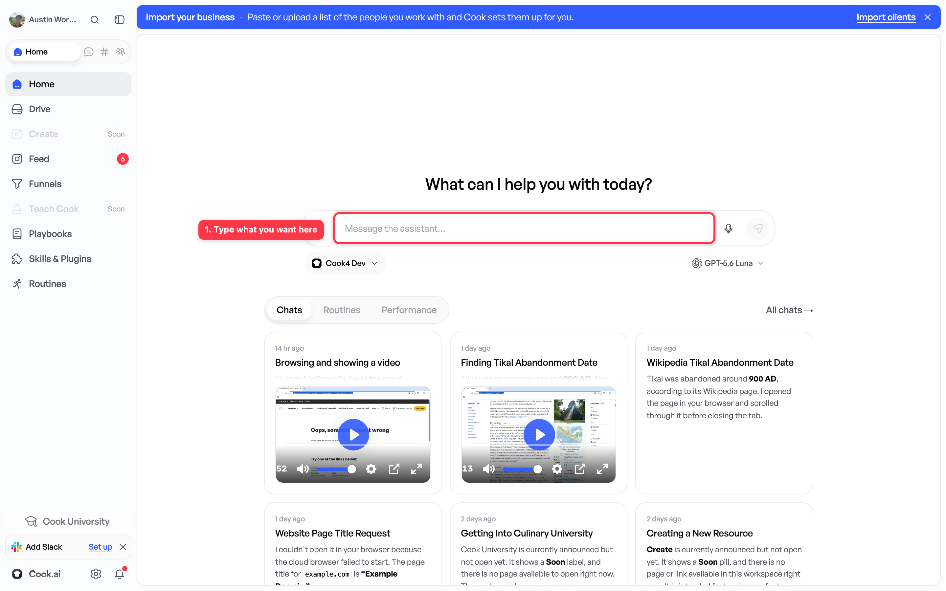Click the Home icon in the sidebar menu
Image resolution: width=946 pixels, height=591 pixels.
(x=17, y=84)
